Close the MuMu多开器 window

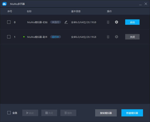146,4
